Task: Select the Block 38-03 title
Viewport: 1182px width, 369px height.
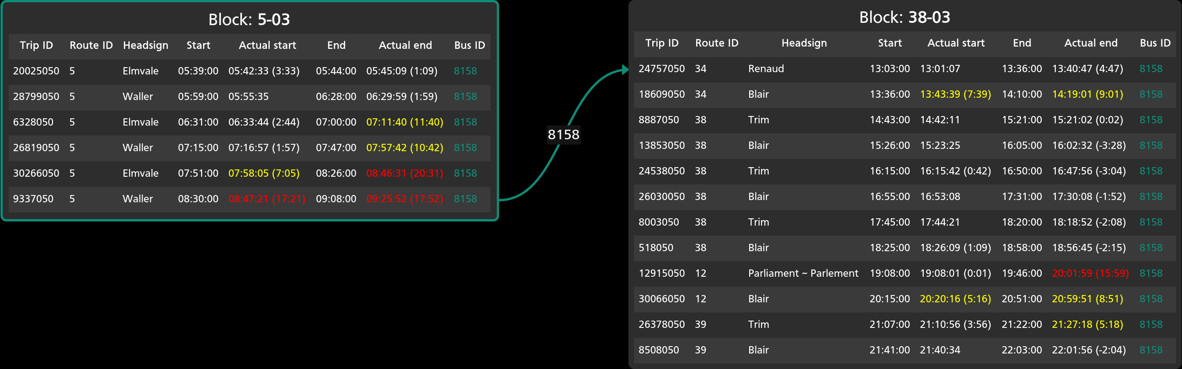Action: [904, 17]
